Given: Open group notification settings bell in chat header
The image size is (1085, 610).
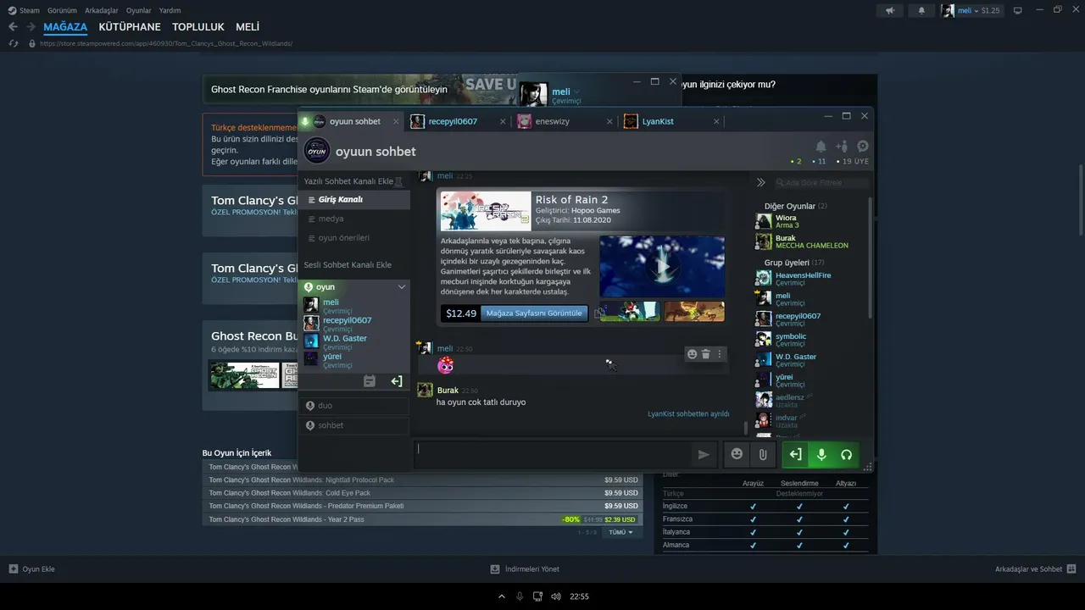Looking at the screenshot, I should coord(821,147).
